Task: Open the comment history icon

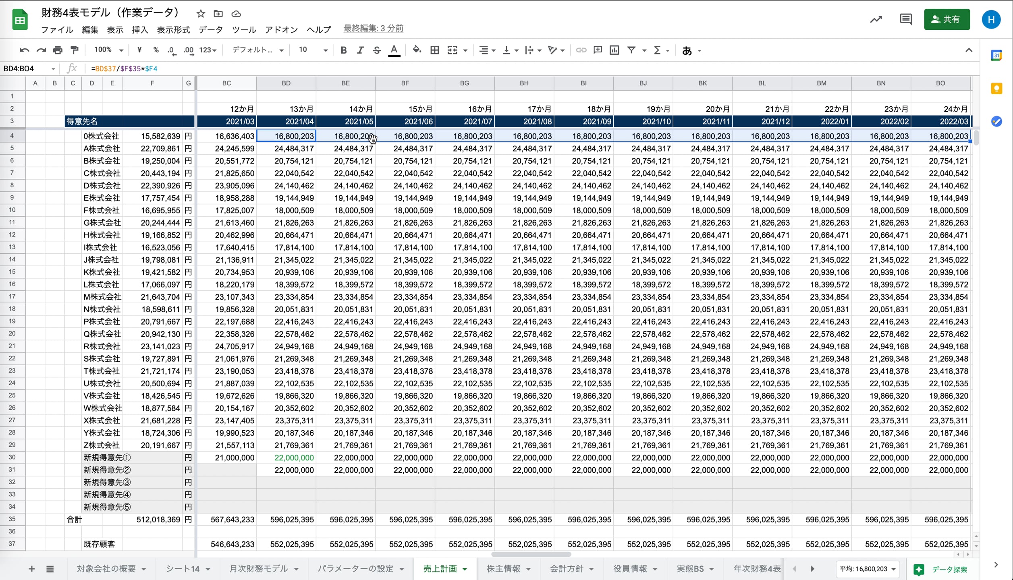Action: (905, 19)
